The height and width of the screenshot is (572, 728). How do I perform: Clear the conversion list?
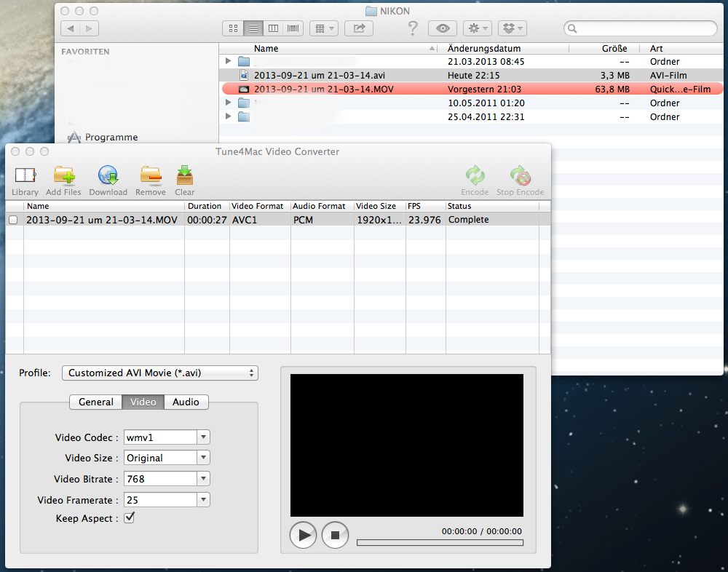[185, 180]
